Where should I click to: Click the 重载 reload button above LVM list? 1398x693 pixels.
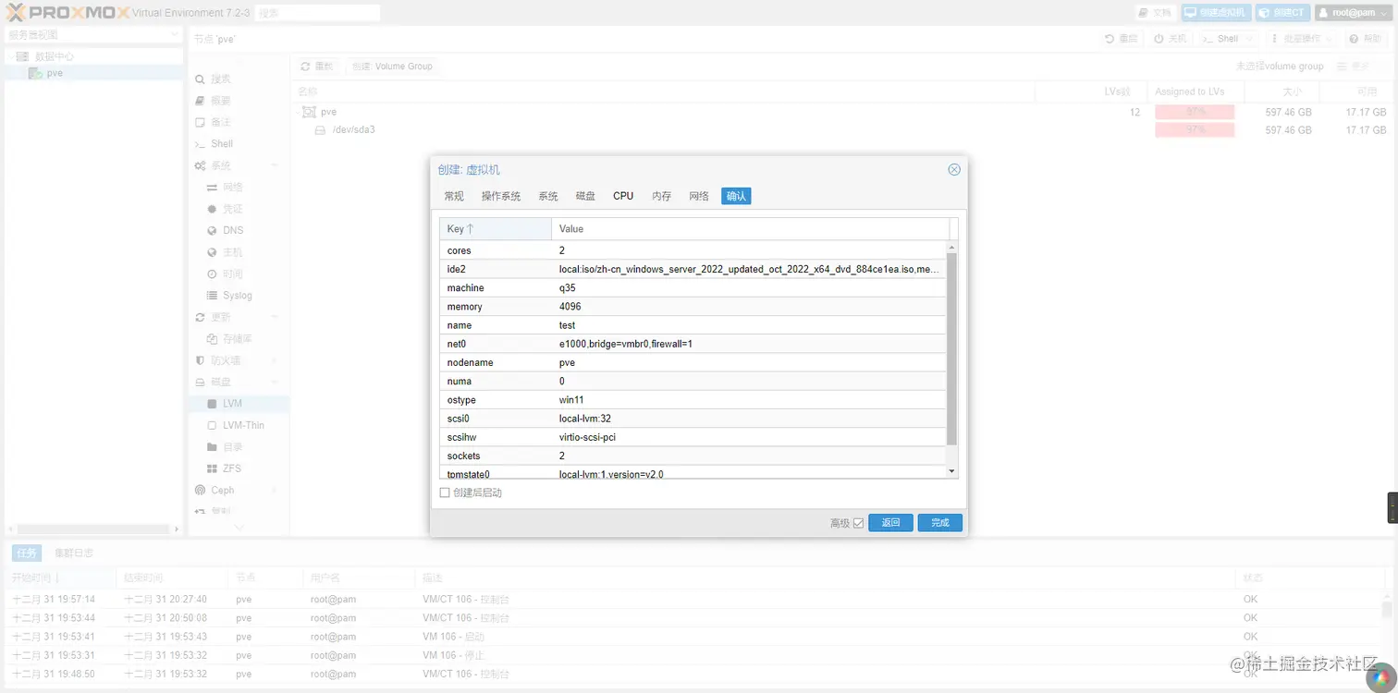[x=317, y=67]
